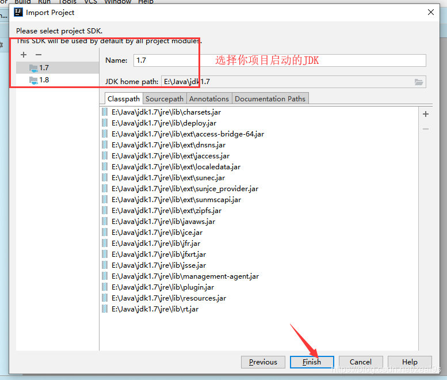Select the sunec.jar classpath entry
The height and width of the screenshot is (380, 447).
pos(259,178)
